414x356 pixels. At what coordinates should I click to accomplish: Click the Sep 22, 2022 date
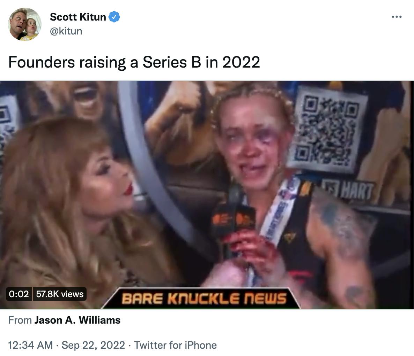93,345
